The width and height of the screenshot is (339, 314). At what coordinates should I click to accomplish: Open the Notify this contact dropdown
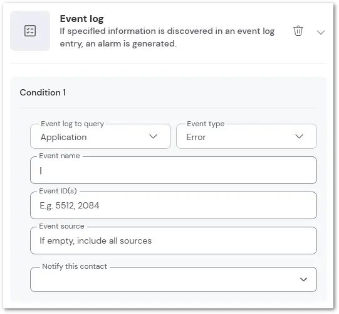click(174, 279)
